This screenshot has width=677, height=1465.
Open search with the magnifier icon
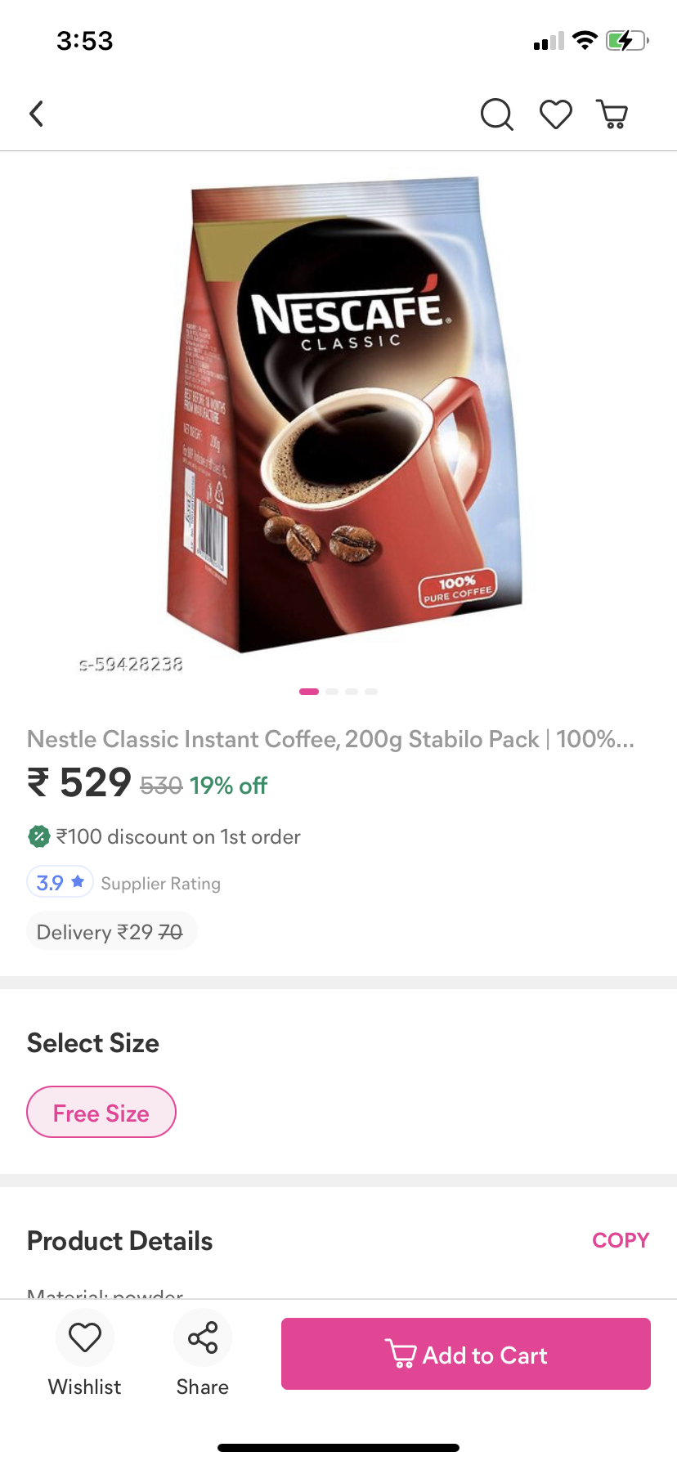496,114
